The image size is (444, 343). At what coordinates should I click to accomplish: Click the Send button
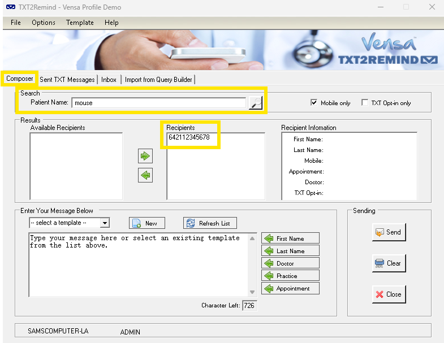(389, 232)
